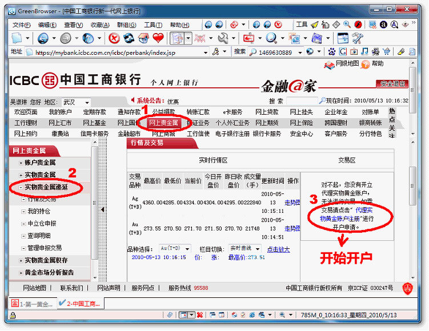Screen dimensions: 429x331
Task: Click the browser search box with 1469630889
Action: pos(276,52)
